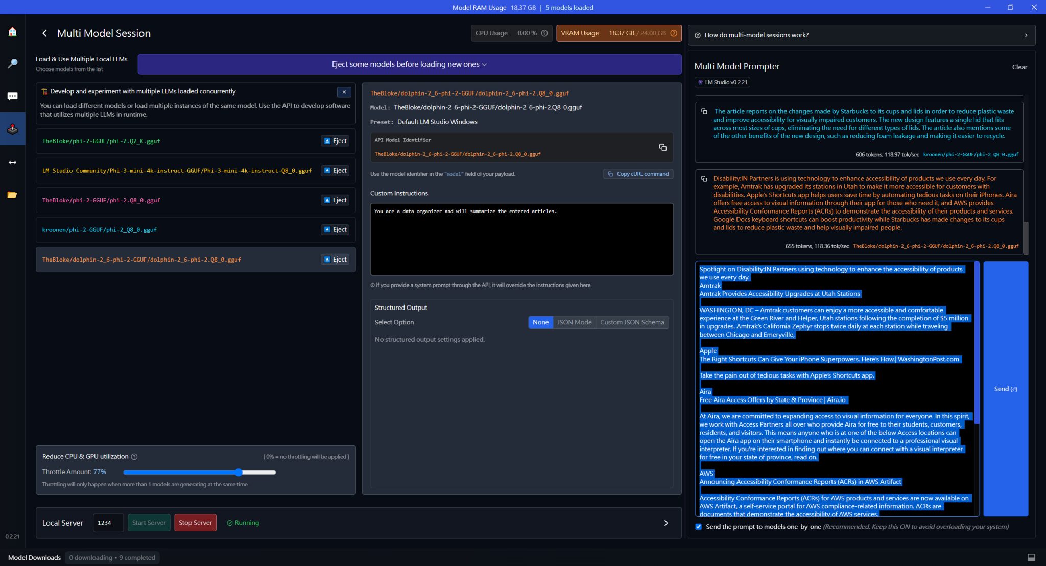1046x566 pixels.
Task: Click the VRAM Usage help icon
Action: (x=674, y=33)
